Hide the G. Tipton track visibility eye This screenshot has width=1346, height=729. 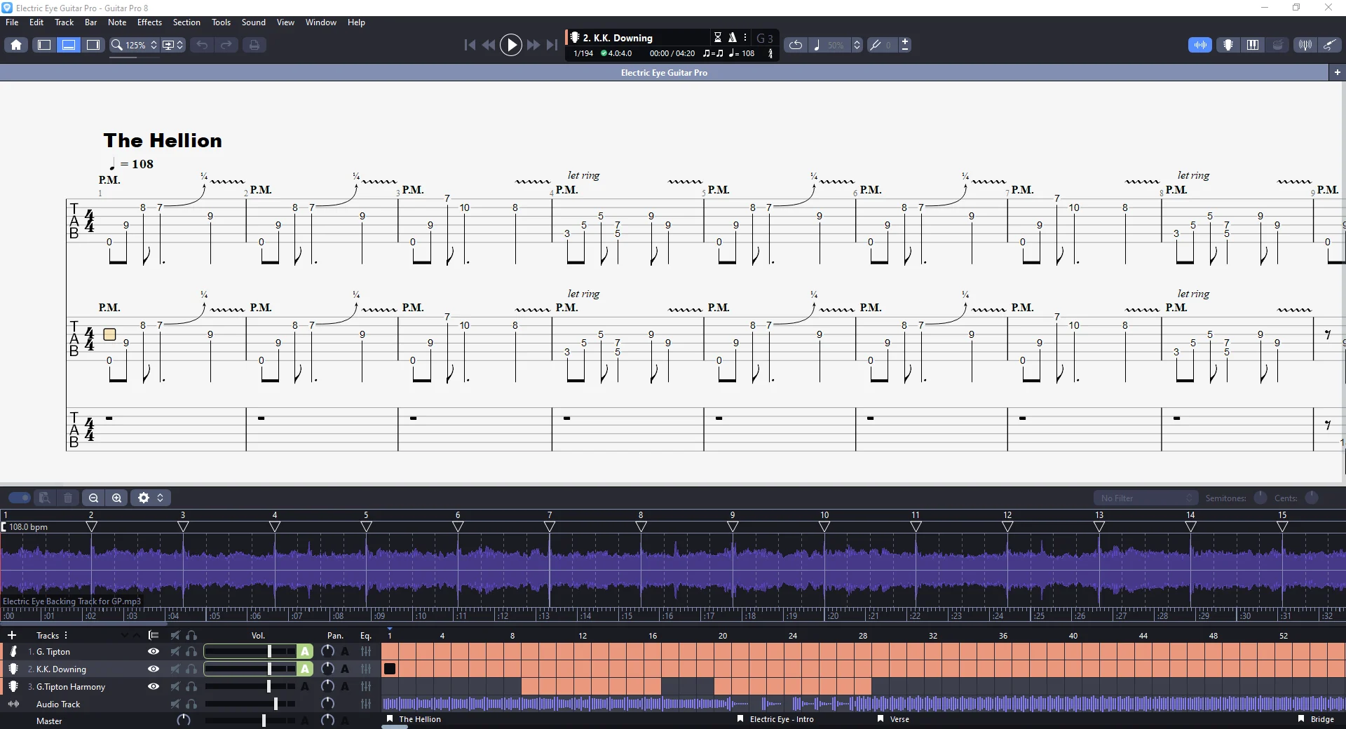(153, 651)
